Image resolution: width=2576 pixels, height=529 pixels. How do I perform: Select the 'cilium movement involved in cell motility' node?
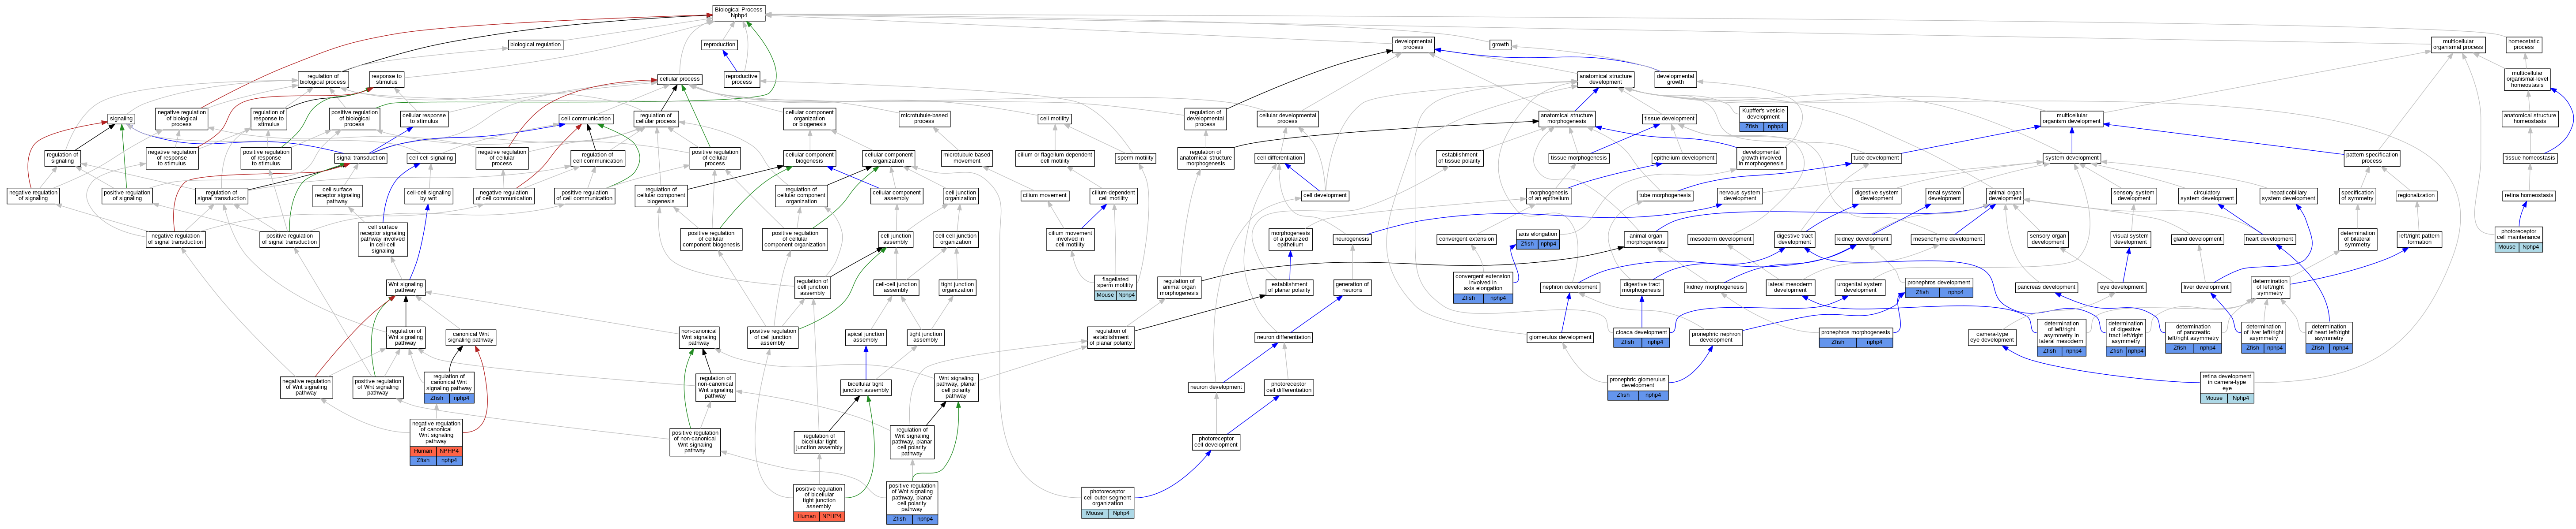[1070, 238]
